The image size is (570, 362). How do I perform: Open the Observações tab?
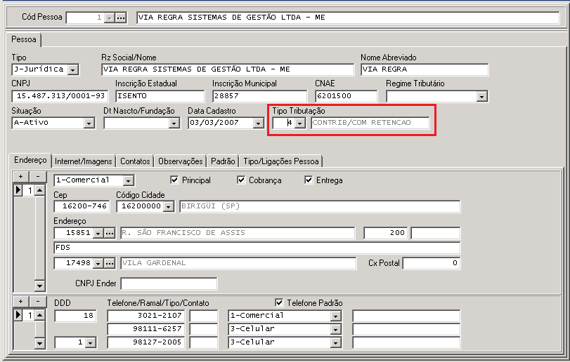pyautogui.click(x=181, y=161)
